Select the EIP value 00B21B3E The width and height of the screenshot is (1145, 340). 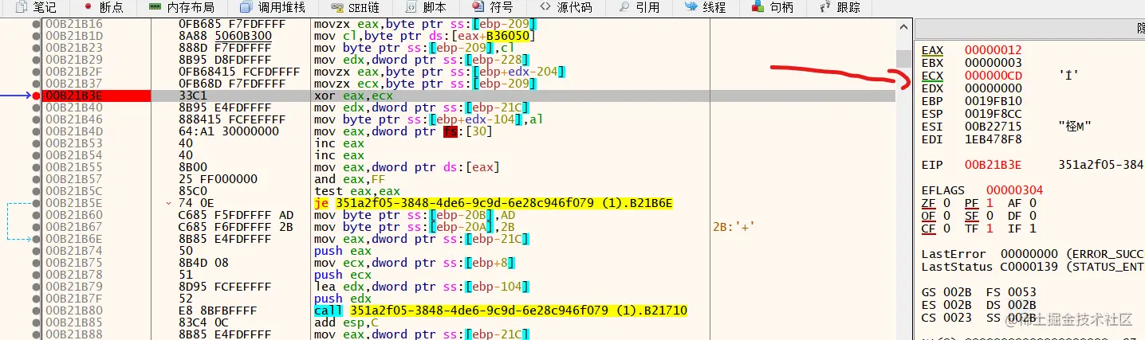coord(993,165)
